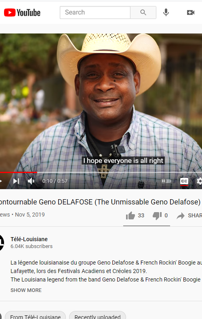
Task: Open the Télé-Louisiane channel name
Action: coord(29,239)
